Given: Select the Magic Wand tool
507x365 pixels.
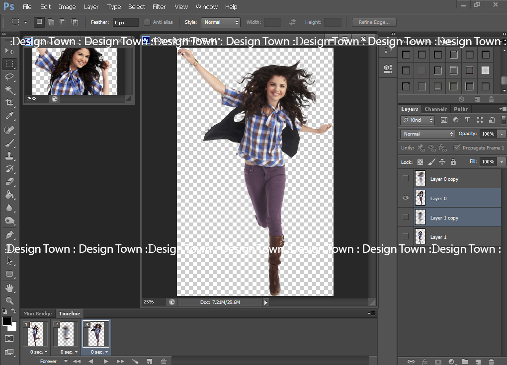Looking at the screenshot, I should (9, 89).
